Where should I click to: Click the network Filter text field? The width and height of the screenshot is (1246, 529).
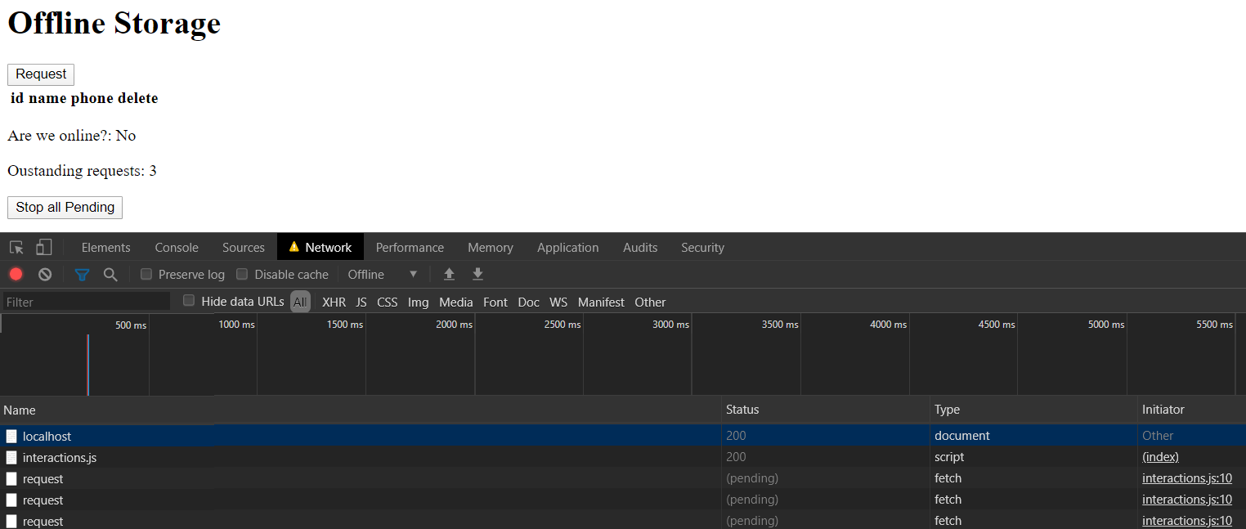coord(86,303)
